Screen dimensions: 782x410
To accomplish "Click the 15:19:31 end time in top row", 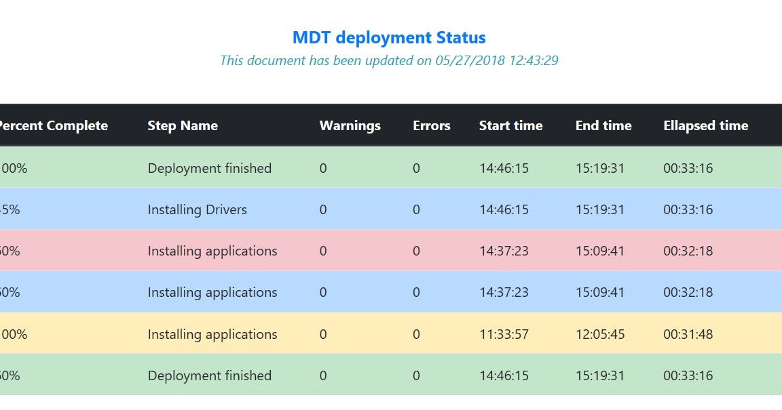I will coord(599,168).
